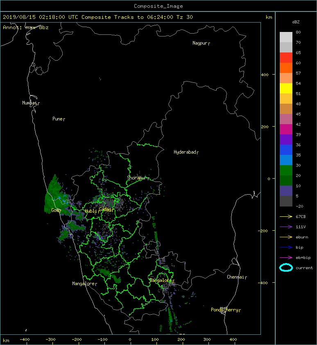This screenshot has width=317, height=345.
Task: Click the cyan 'current' ellipse legend icon
Action: (286, 268)
